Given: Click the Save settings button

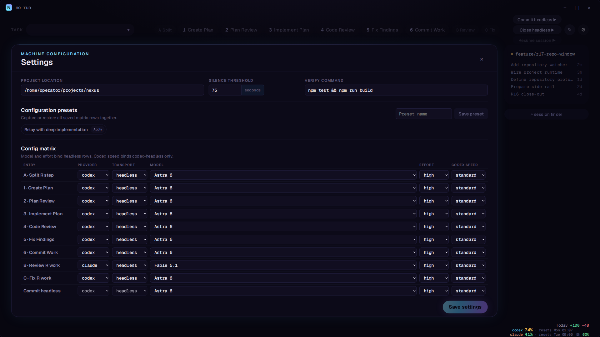Looking at the screenshot, I should pos(465,307).
